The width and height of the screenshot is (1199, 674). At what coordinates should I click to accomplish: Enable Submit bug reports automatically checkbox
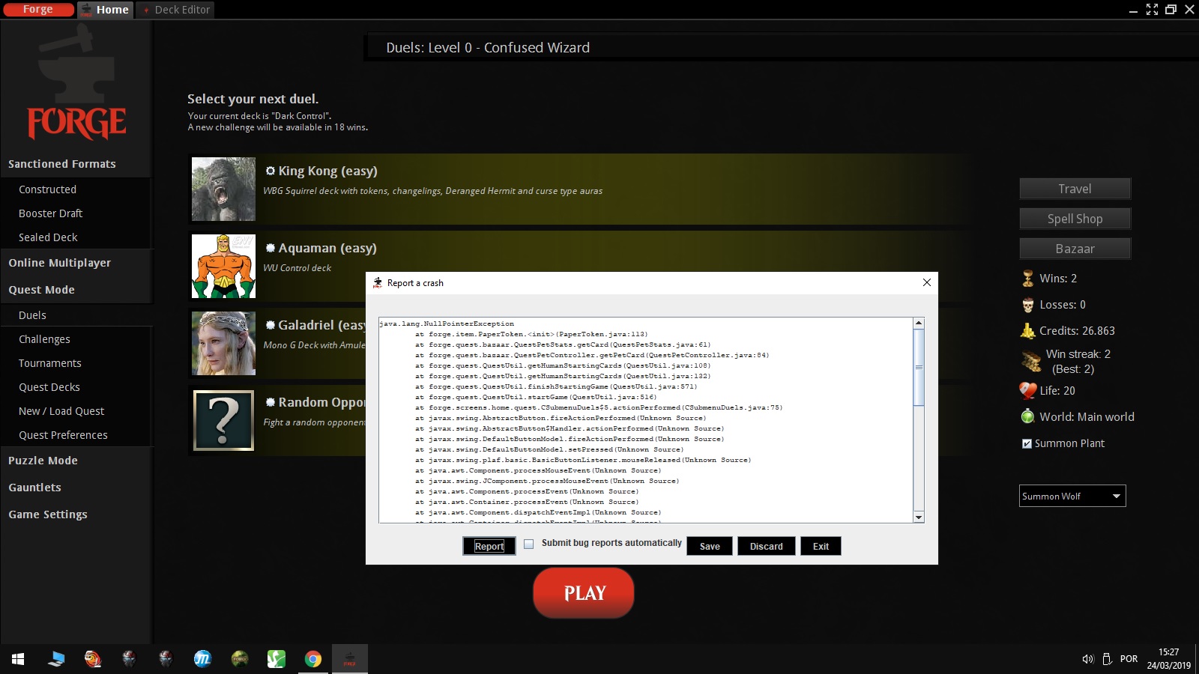pyautogui.click(x=529, y=544)
